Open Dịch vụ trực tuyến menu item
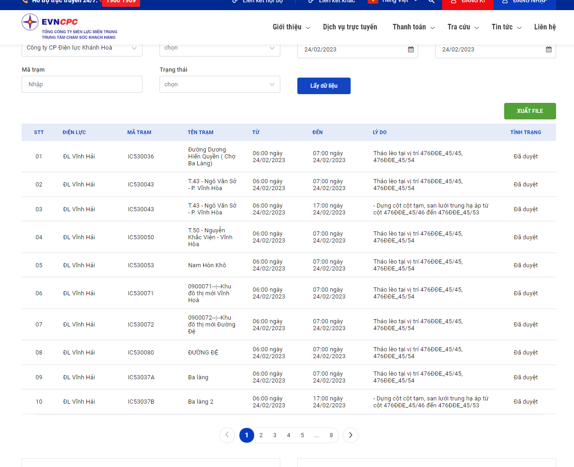The height and width of the screenshot is (467, 574). click(350, 27)
